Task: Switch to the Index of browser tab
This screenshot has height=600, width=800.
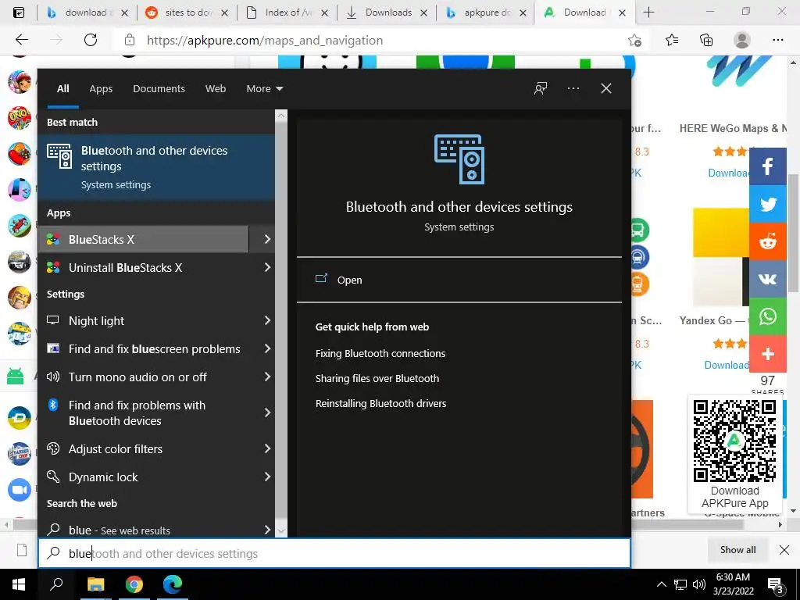Action: (287, 12)
